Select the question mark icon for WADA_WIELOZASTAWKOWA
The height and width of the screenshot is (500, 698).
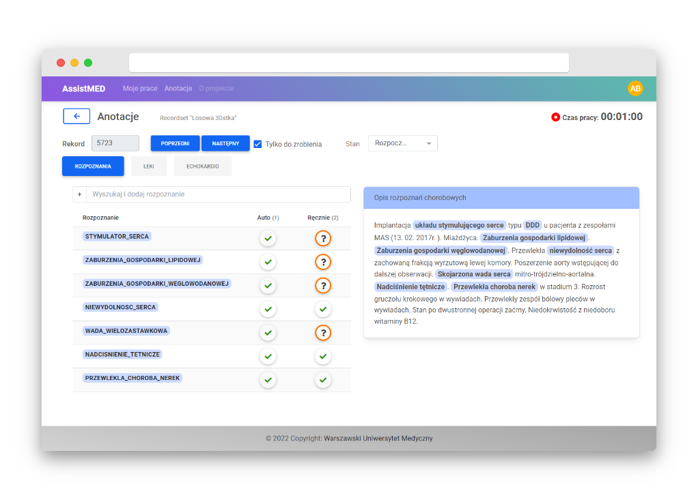[322, 333]
